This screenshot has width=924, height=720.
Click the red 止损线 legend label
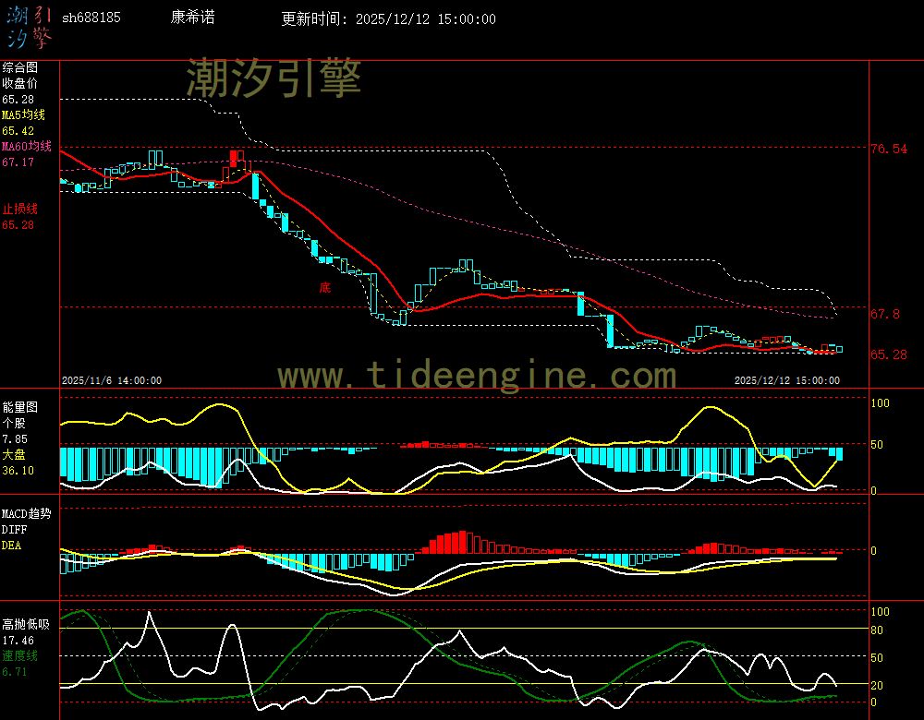pos(19,209)
